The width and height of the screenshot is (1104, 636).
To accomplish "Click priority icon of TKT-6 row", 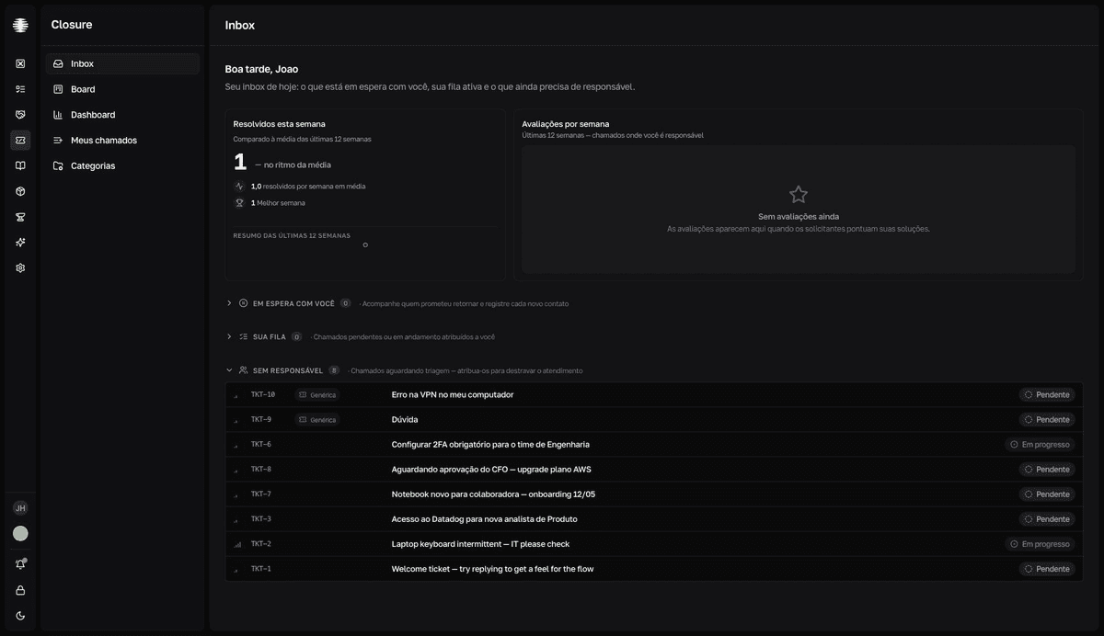I will [237, 445].
